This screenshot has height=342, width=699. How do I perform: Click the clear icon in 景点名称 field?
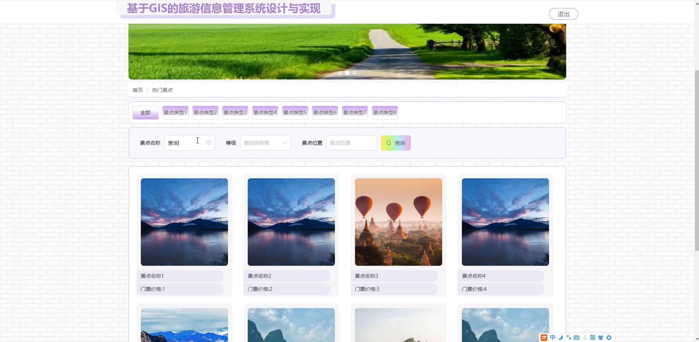(209, 143)
